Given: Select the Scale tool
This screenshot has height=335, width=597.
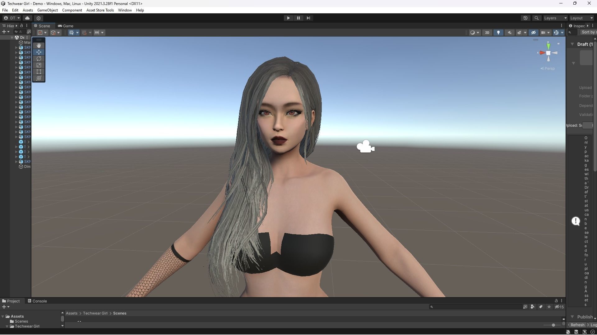Looking at the screenshot, I should point(39,65).
